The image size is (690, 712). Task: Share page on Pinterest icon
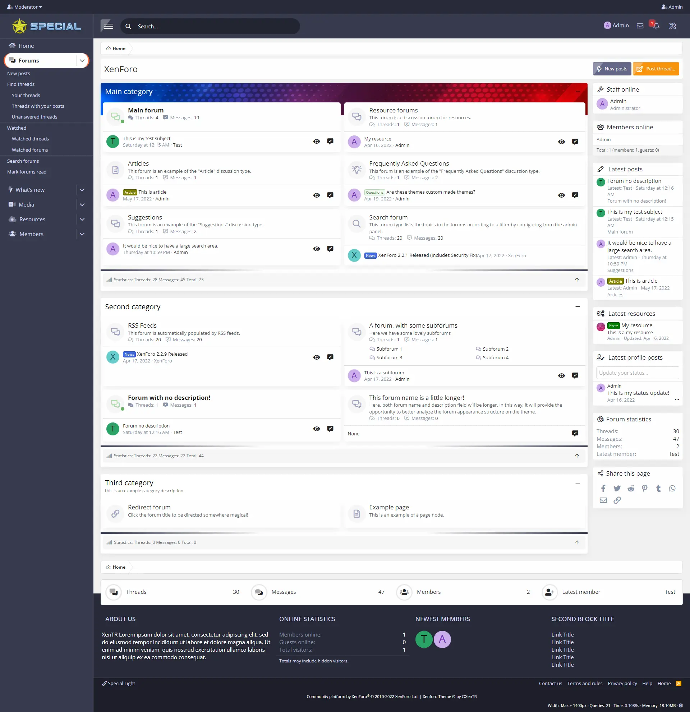(x=645, y=489)
